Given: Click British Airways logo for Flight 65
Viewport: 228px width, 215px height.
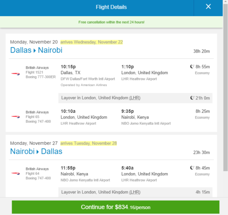Looking at the screenshot, I should (x=16, y=117).
